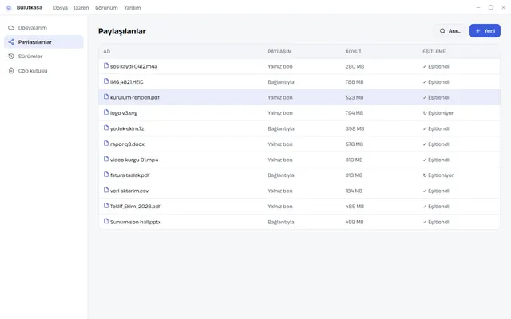Click the Paylaşılanlar share icon
The image size is (511, 319).
(x=11, y=42)
